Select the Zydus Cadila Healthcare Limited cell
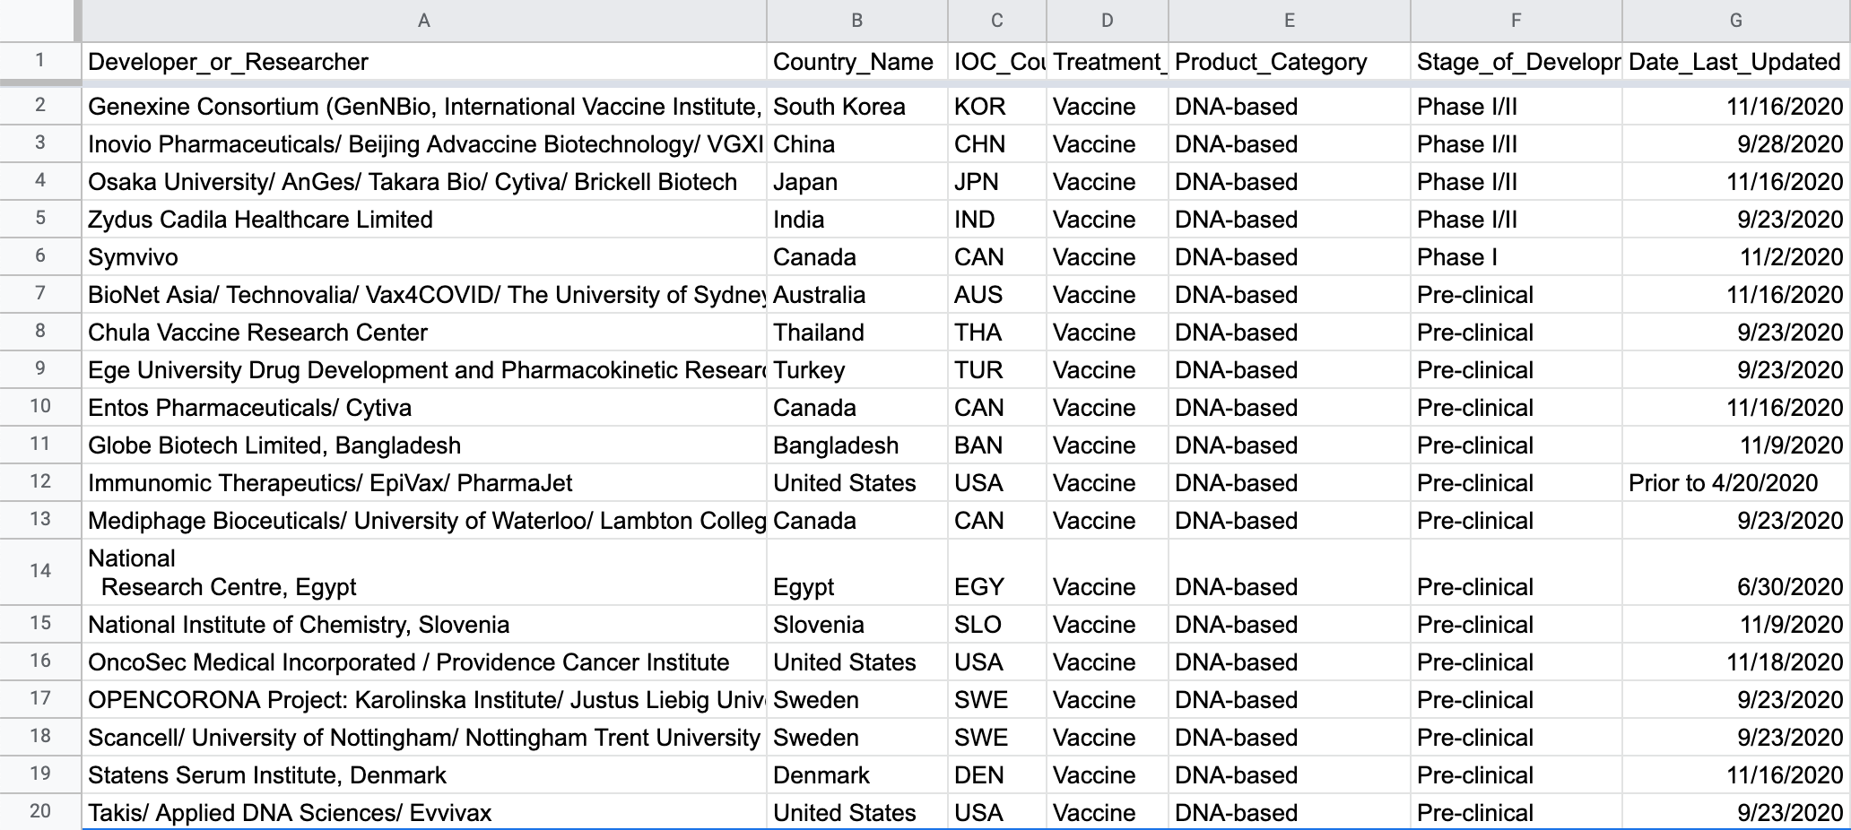The width and height of the screenshot is (1851, 830). pyautogui.click(x=260, y=220)
